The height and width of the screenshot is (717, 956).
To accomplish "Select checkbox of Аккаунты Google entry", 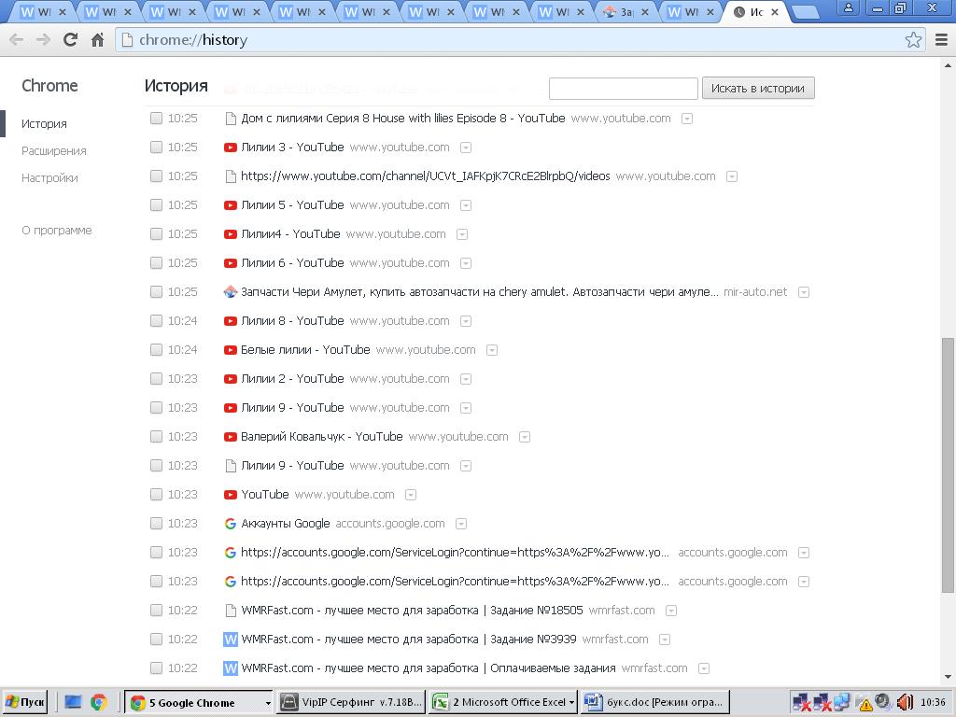I will click(156, 524).
